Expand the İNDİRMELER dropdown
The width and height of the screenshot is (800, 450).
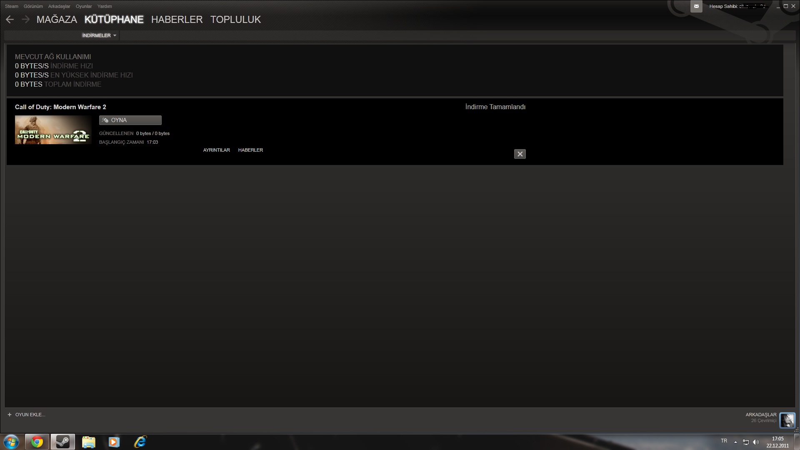tap(99, 35)
